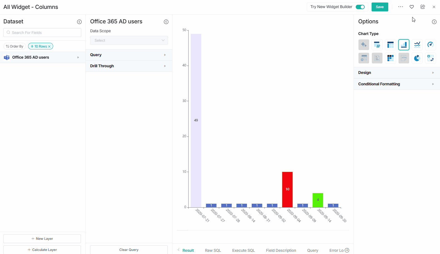Open the Field Description tab

coord(281,250)
